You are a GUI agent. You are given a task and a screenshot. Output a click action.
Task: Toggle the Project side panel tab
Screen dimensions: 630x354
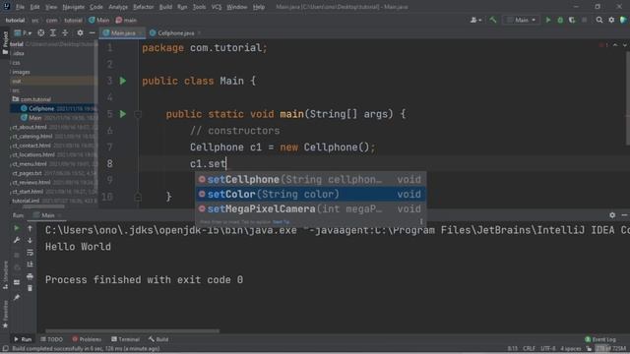pos(5,42)
